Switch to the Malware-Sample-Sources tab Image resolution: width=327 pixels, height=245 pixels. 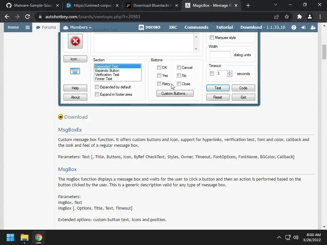(x=33, y=5)
